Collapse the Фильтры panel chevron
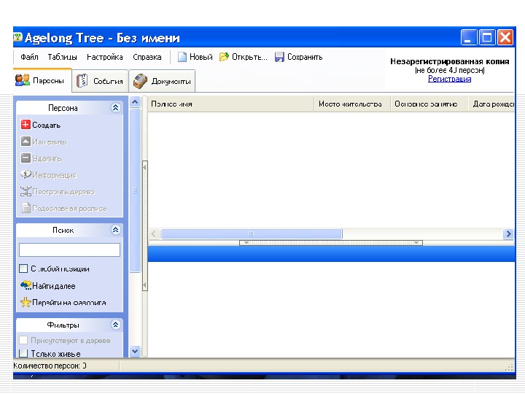Viewport: 525px width, 394px height. 115,325
